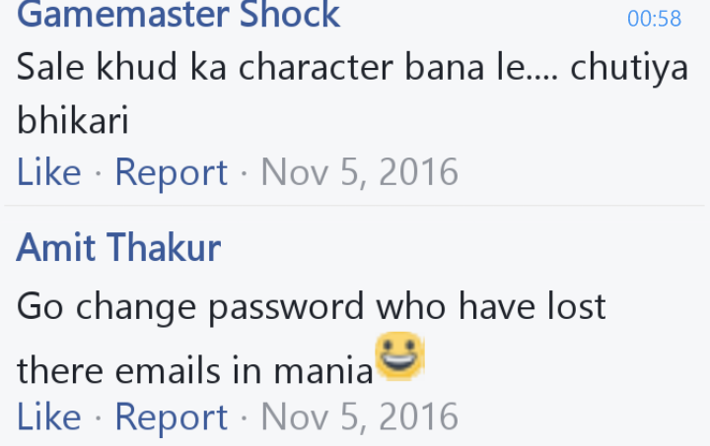
Task: Click the 'Sale khud ka character' comment line
Action: 353,68
